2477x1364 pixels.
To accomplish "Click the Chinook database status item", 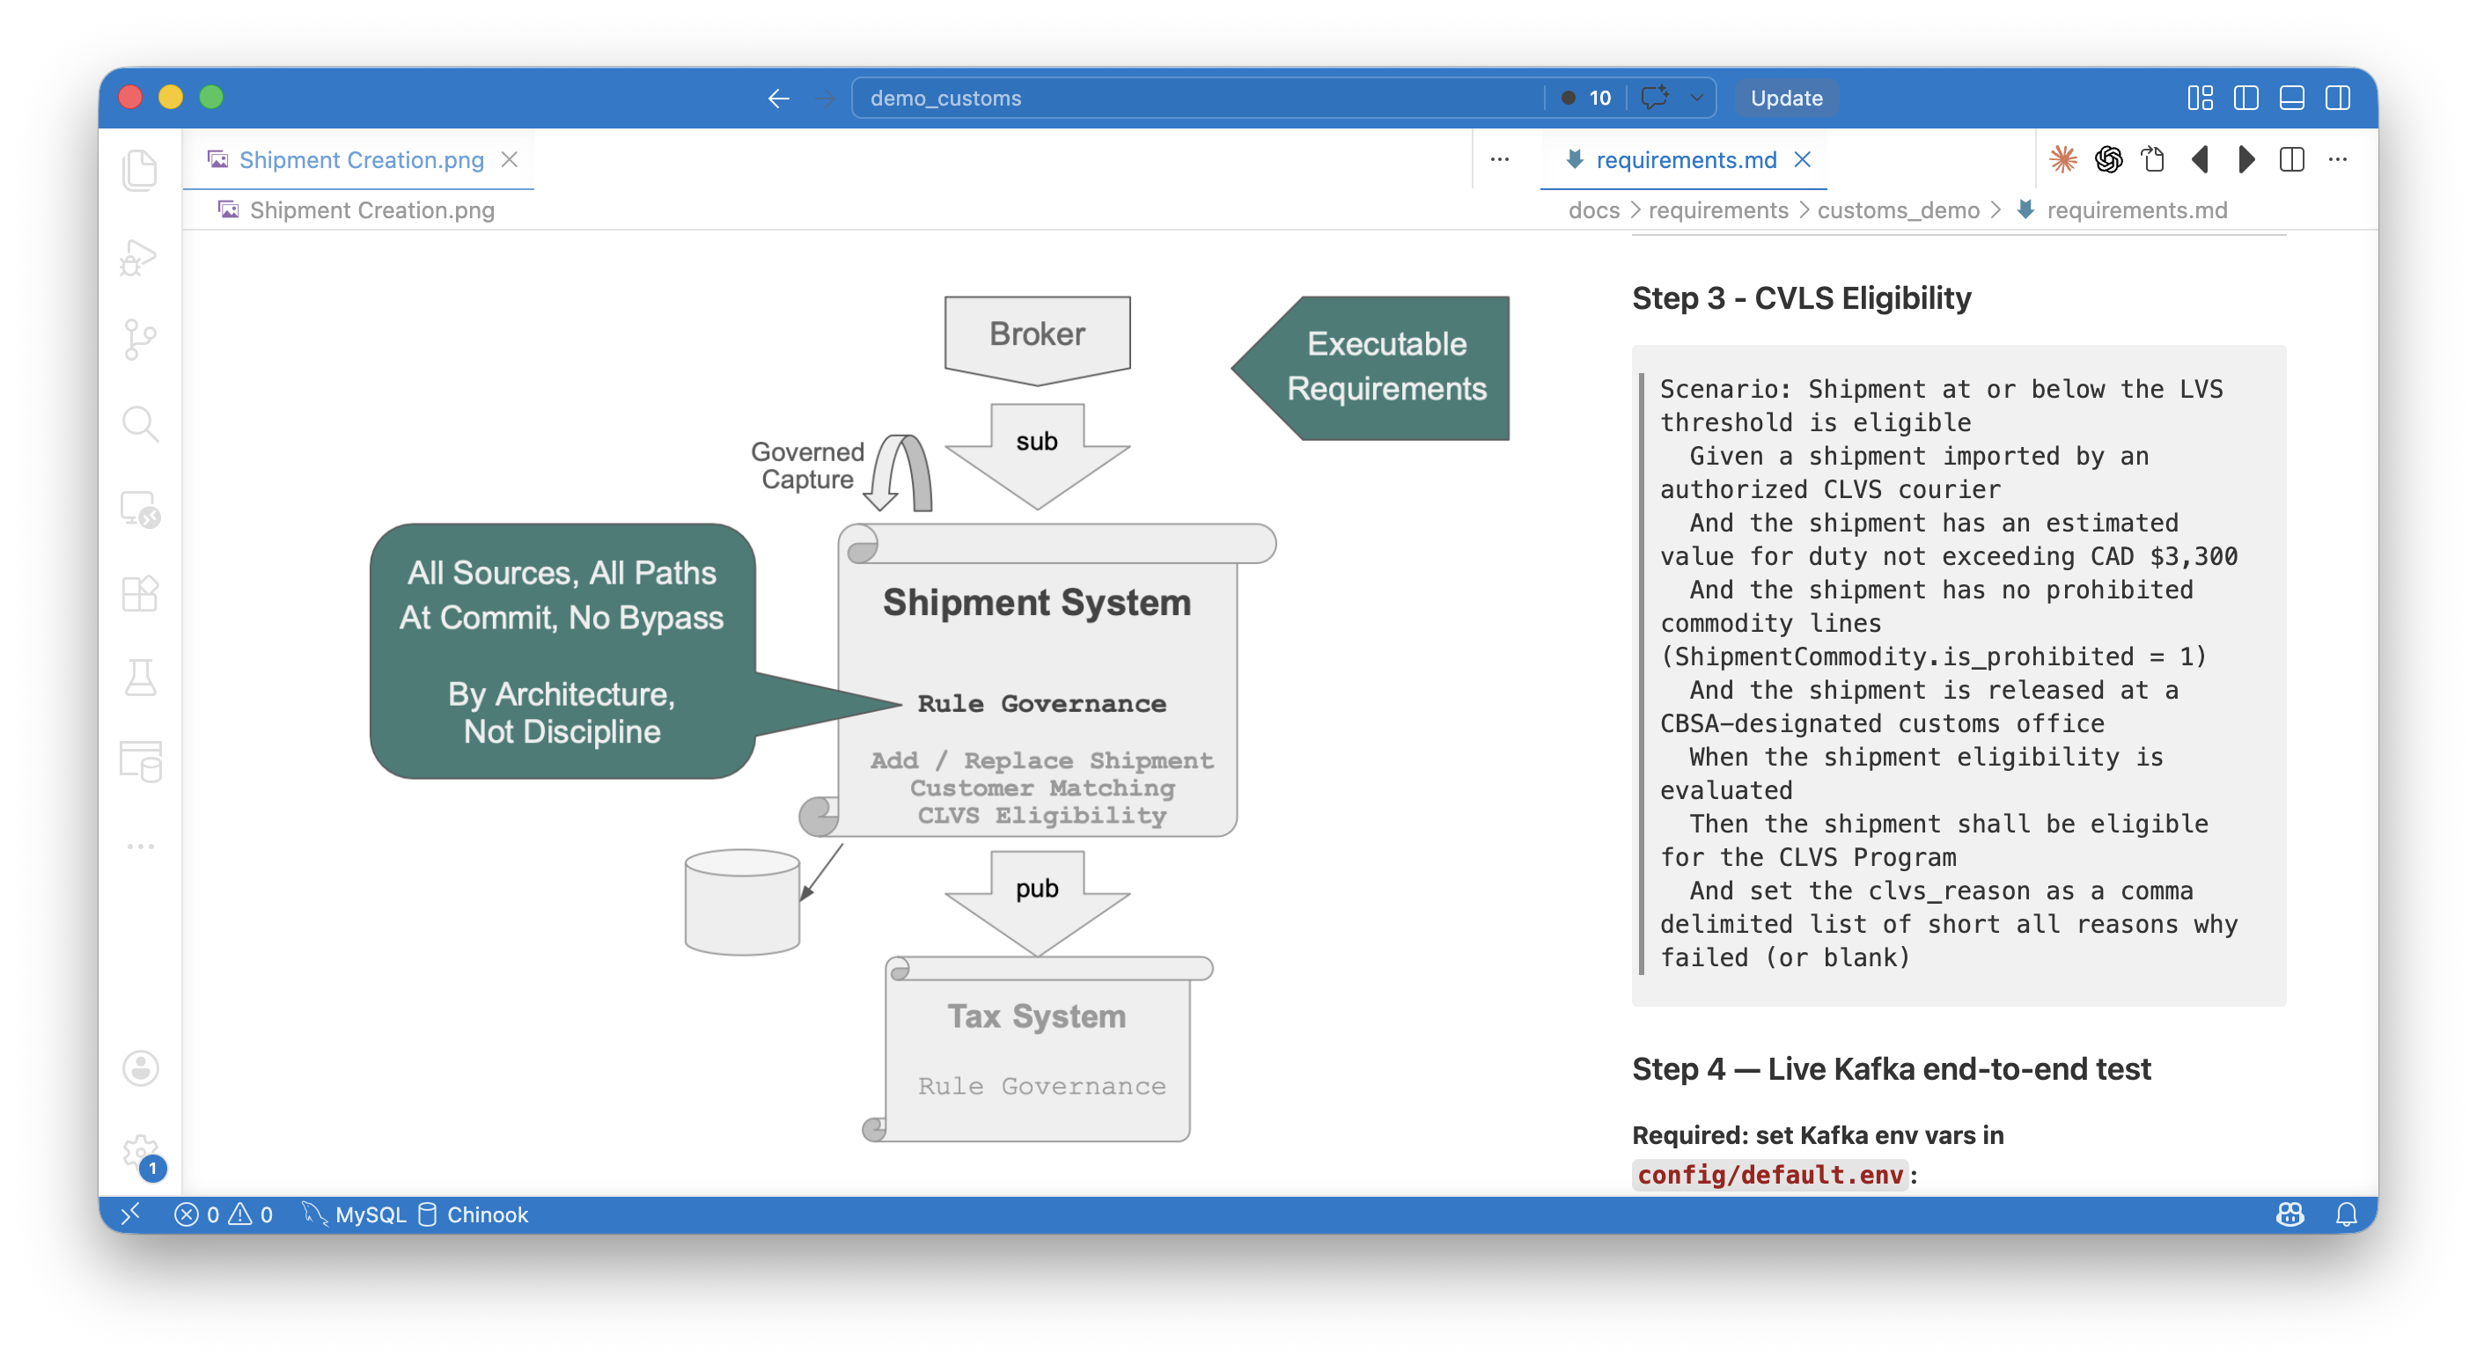I will click(x=473, y=1215).
